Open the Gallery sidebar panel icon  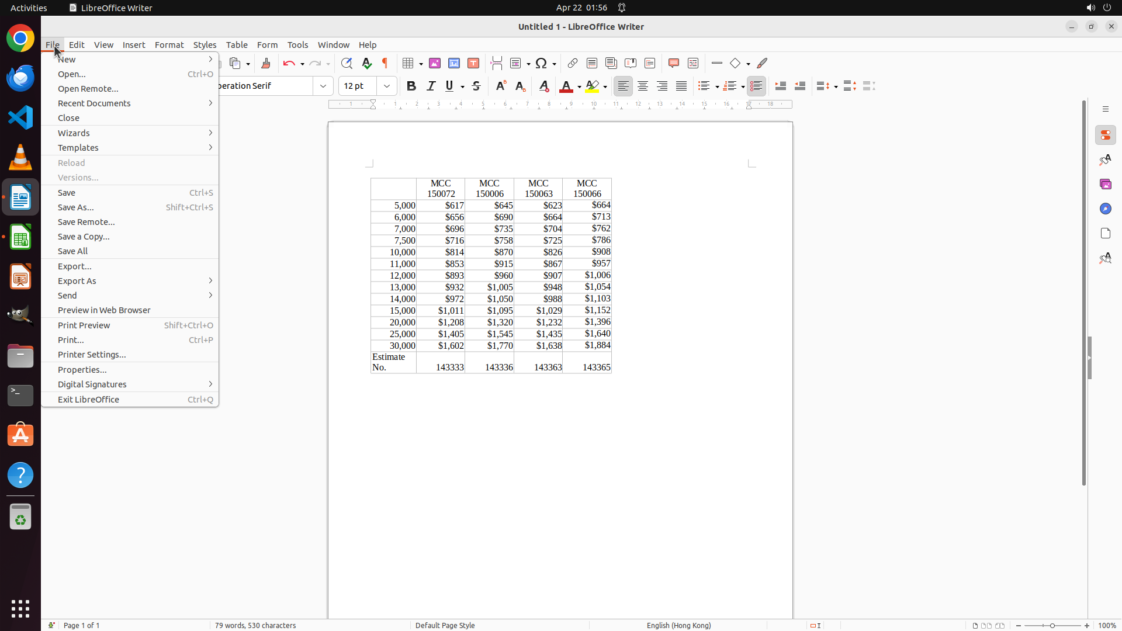1105,184
